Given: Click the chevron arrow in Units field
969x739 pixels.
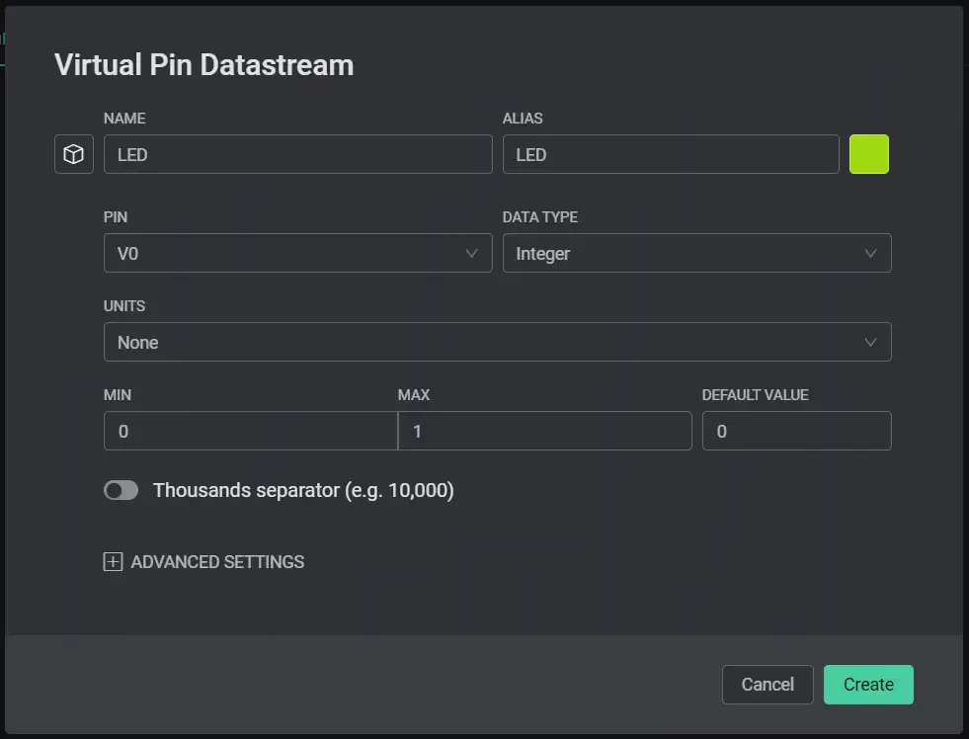Looking at the screenshot, I should (x=871, y=342).
